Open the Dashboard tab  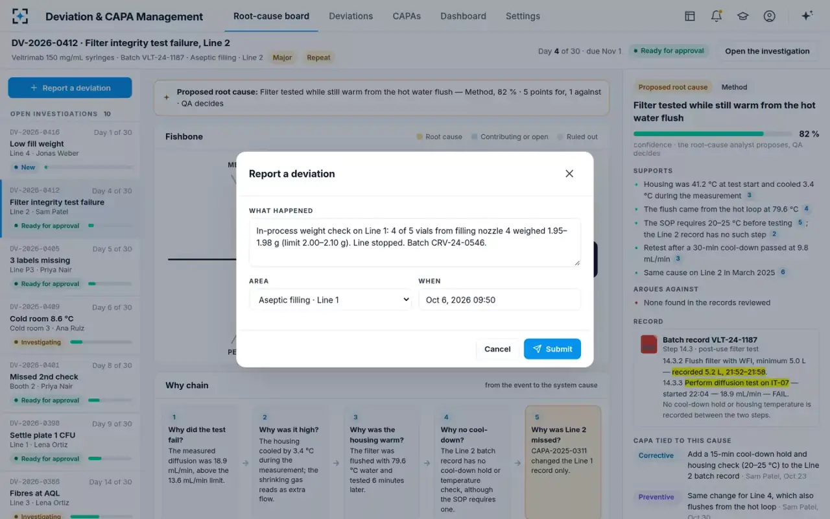(x=463, y=16)
